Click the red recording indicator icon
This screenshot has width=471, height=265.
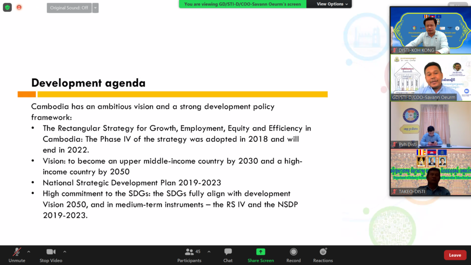click(x=19, y=7)
